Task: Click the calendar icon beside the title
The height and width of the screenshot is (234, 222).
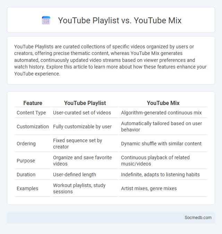Action: point(46,20)
